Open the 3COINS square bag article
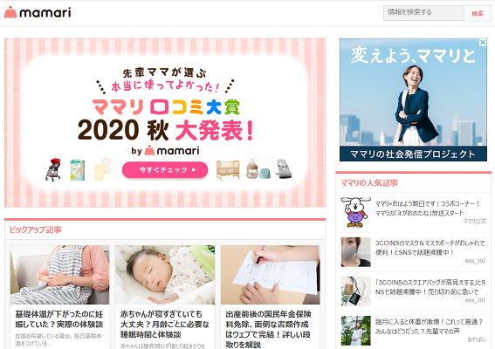The width and height of the screenshot is (495, 349). tap(430, 287)
